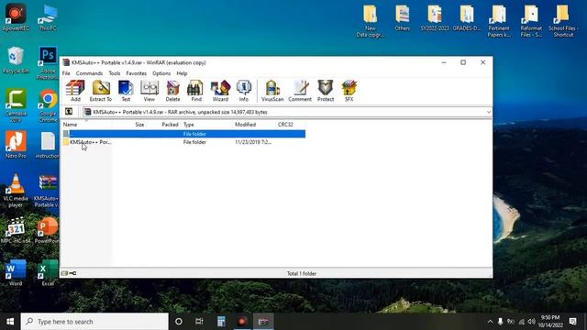Select KMSAuto+ Portable rar desktop file
Image resolution: width=587 pixels, height=330 pixels.
(x=47, y=191)
